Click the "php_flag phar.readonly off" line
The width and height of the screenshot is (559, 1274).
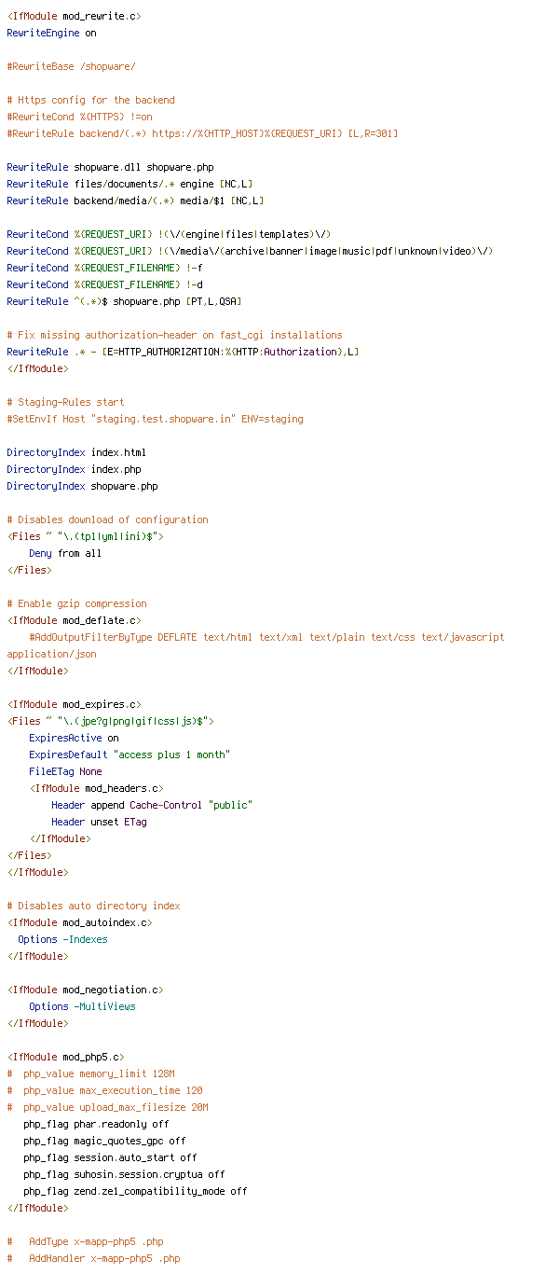pyautogui.click(x=96, y=1125)
